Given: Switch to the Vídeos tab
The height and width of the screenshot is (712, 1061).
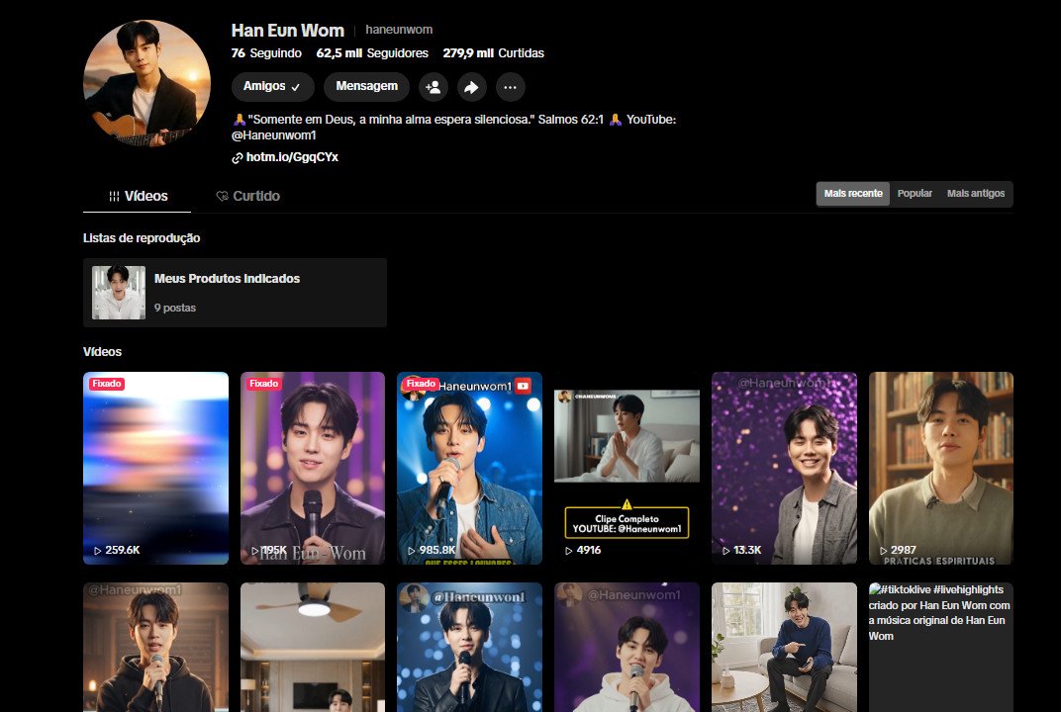Looking at the screenshot, I should [138, 196].
